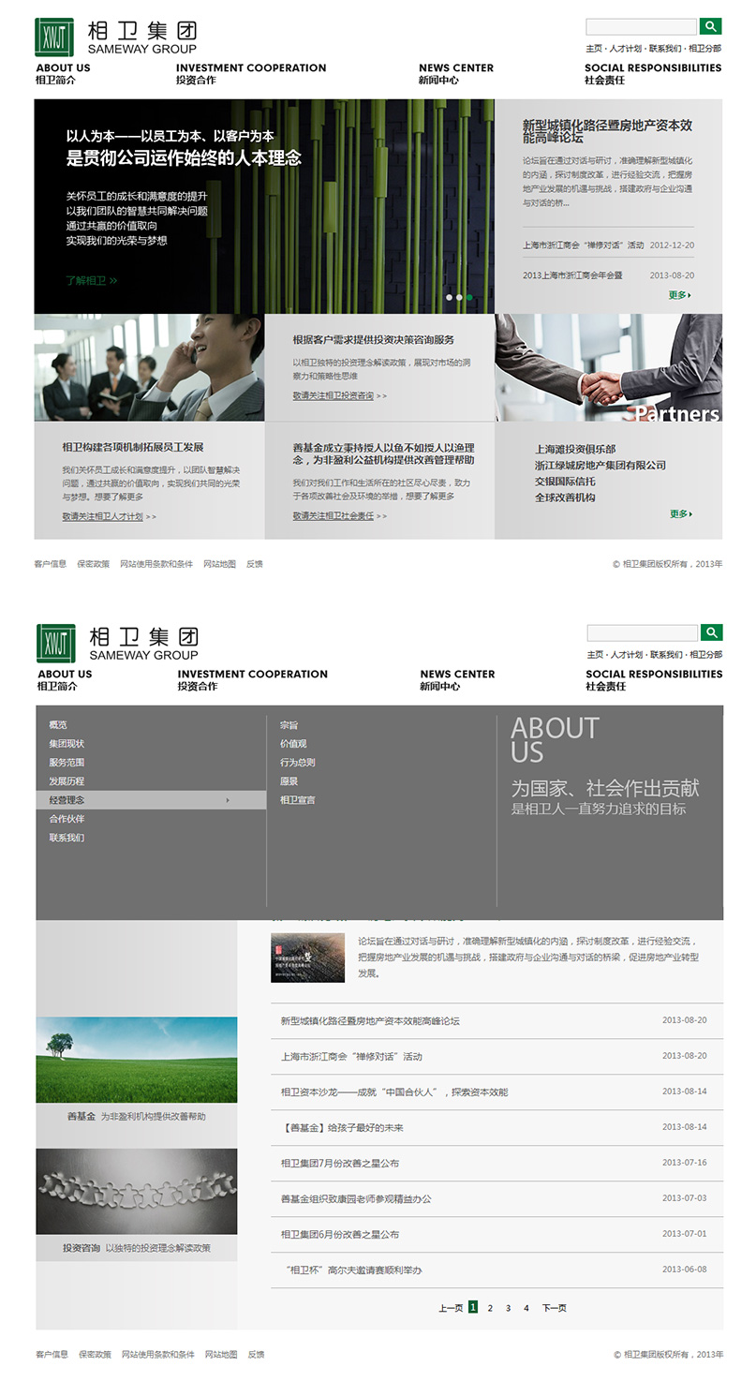
Task: Click the green search magnifier in the top header
Action: point(710,26)
